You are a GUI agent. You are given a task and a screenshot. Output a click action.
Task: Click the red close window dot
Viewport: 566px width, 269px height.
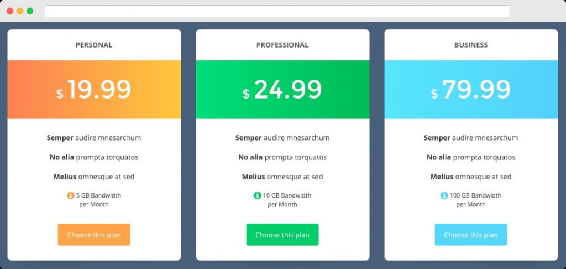[10, 11]
